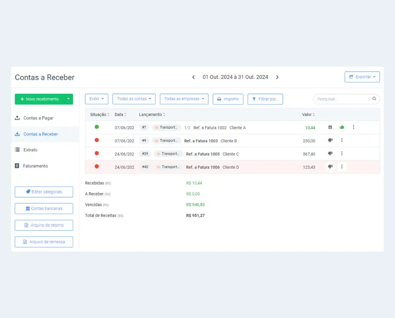Expand the Todas as contas dropdown
395x318 pixels.
coord(134,99)
